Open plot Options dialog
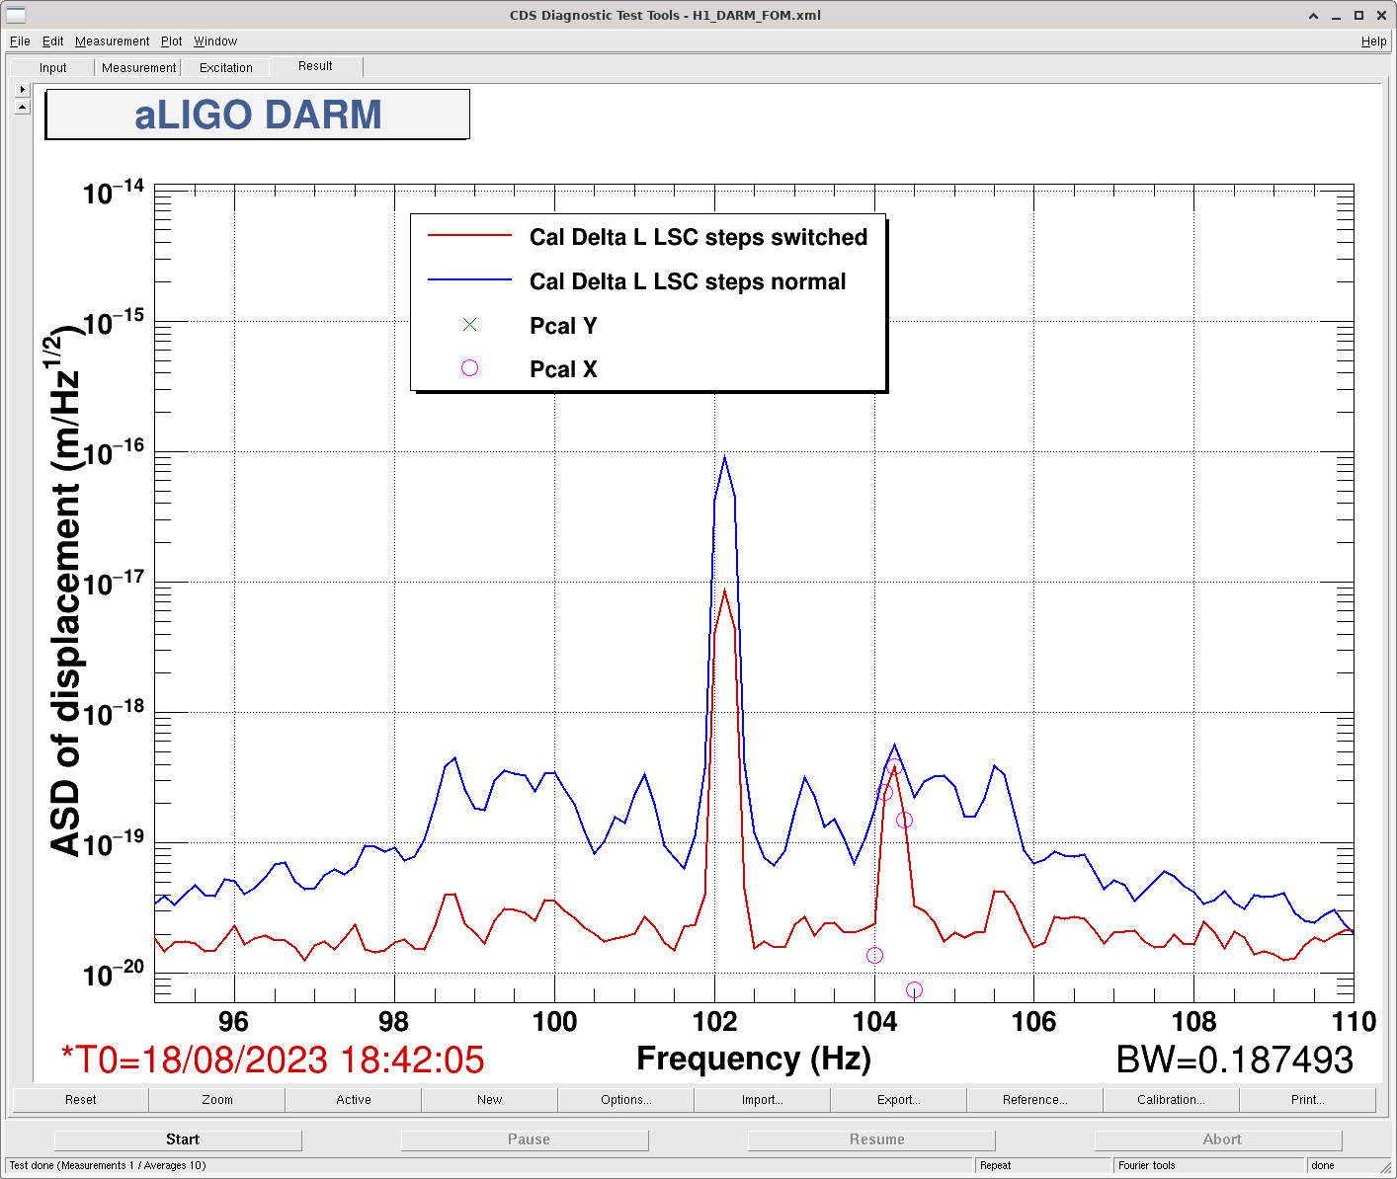The height and width of the screenshot is (1179, 1397). click(626, 1100)
